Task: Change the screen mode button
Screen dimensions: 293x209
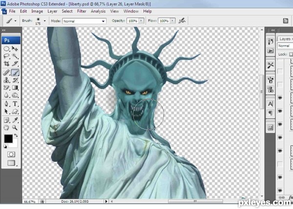Action: point(11,163)
